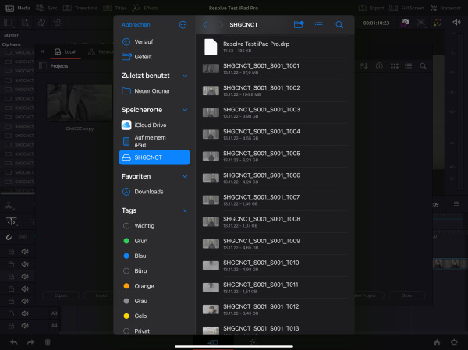Switch Project Manager to thumbnail grid view
The image size is (468, 350).
coord(394,66)
